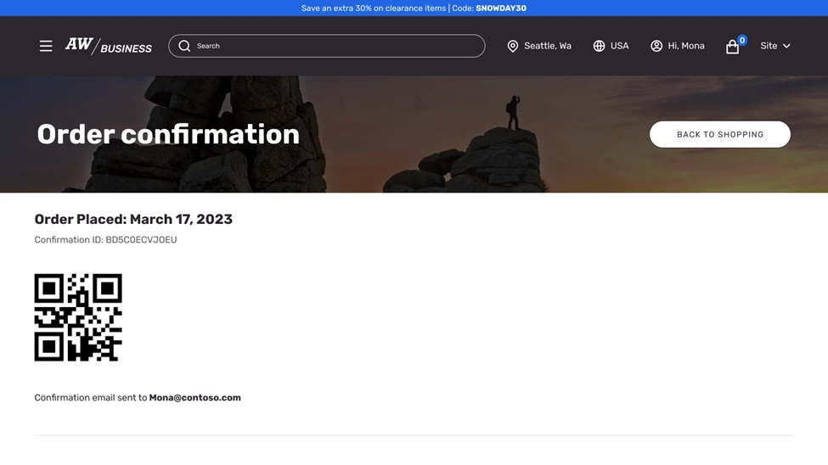This screenshot has height=465, width=828.
Task: Click the AW Business logo
Action: coord(109,46)
